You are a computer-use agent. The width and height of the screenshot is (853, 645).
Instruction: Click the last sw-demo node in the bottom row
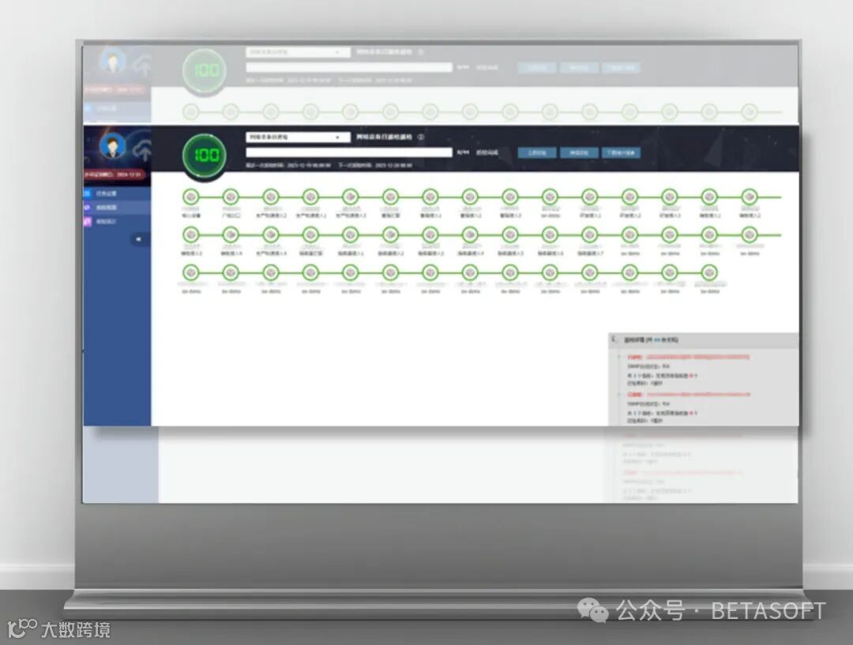709,272
